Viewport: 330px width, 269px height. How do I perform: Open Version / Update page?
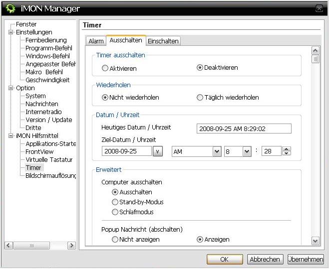(49, 120)
